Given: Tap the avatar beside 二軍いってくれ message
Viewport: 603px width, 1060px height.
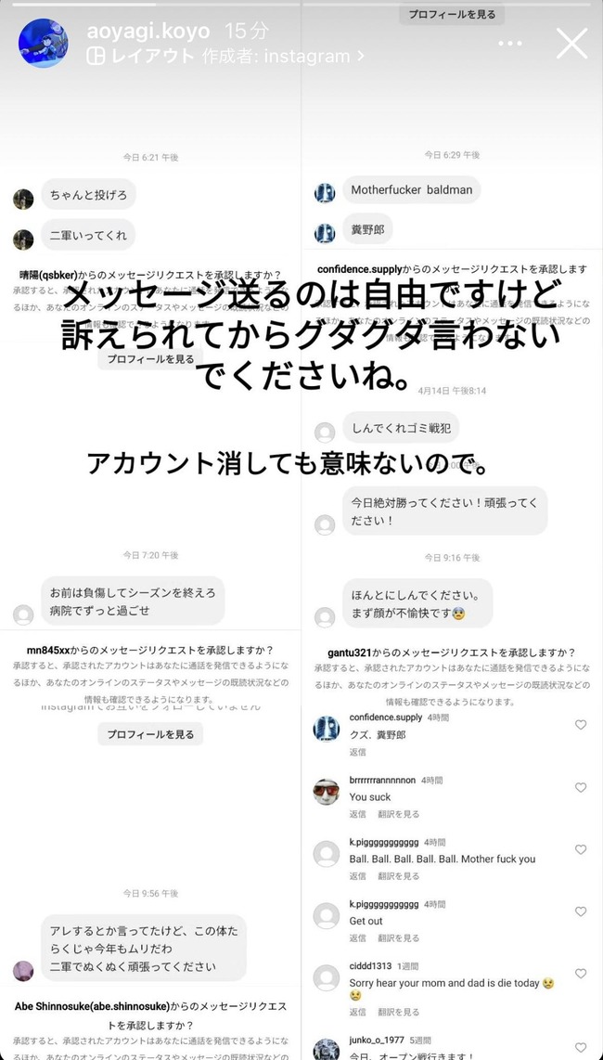Looking at the screenshot, I should (23, 239).
